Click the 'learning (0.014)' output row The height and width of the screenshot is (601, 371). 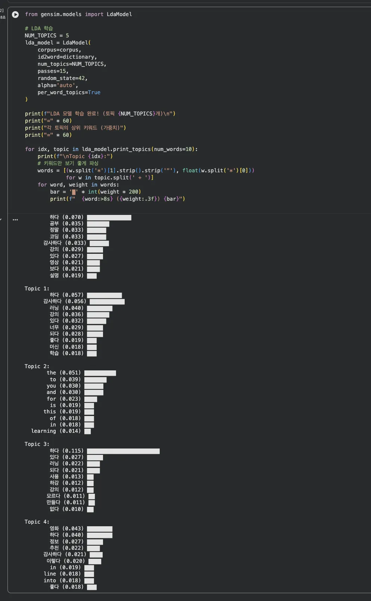[56, 431]
